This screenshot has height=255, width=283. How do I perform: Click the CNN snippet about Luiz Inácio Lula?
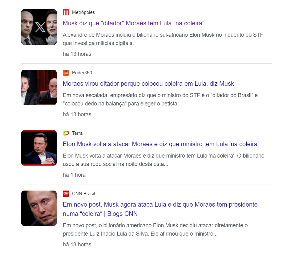[155, 229]
